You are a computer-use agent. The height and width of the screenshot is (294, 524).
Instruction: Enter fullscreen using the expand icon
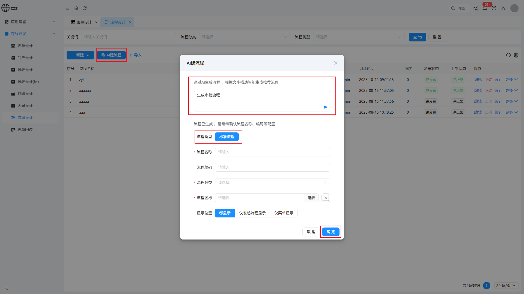pos(494,8)
